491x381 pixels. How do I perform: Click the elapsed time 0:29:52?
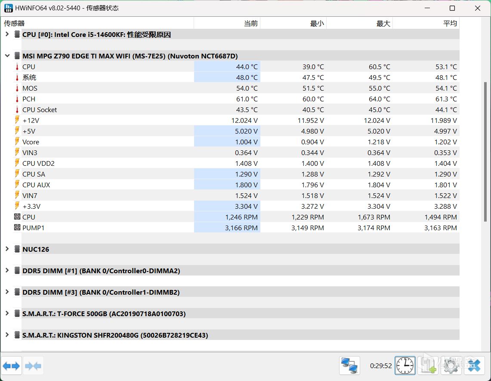[x=381, y=366]
